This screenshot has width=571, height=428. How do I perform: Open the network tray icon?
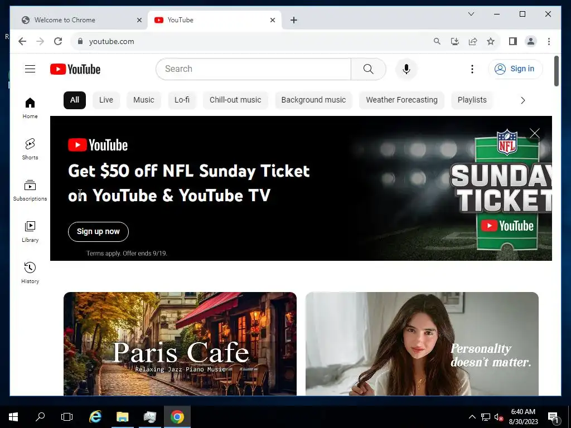point(486,417)
